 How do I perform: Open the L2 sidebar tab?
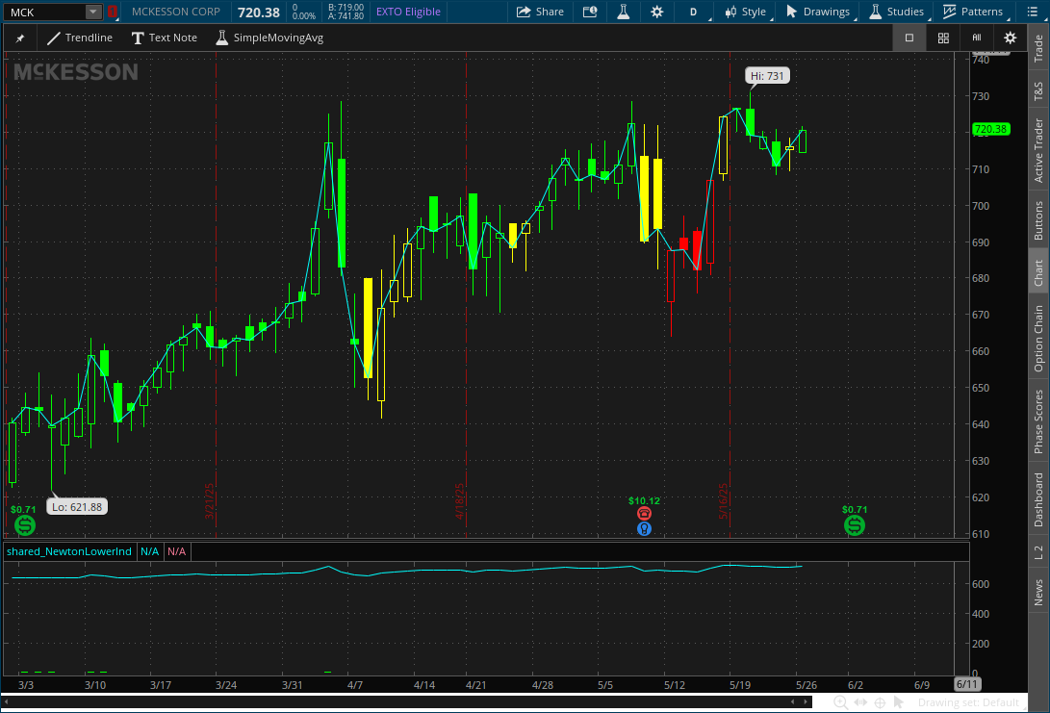(1038, 552)
